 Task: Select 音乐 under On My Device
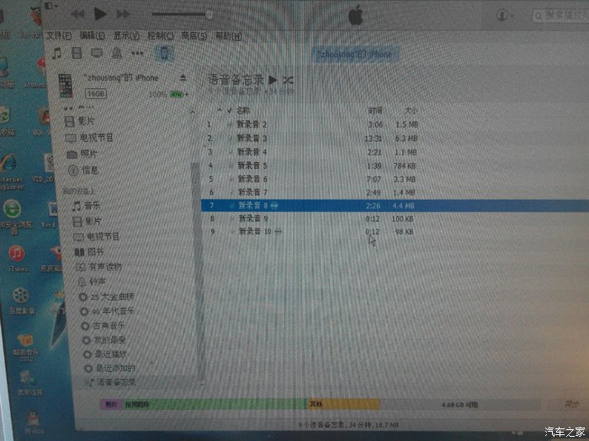87,206
